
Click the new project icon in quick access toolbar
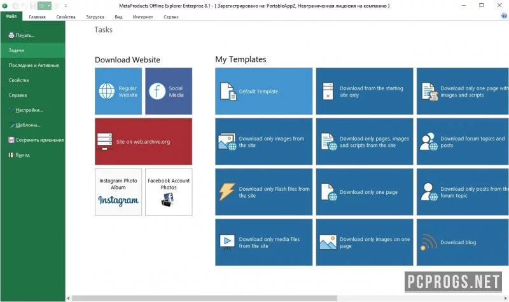[15, 6]
